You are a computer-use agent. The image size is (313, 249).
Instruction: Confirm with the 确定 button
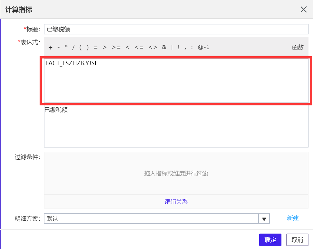[x=270, y=240]
